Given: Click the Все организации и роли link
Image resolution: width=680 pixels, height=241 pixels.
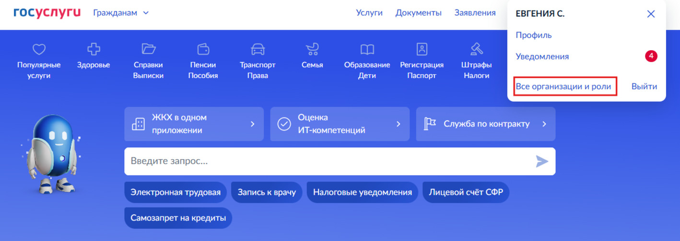Looking at the screenshot, I should pyautogui.click(x=563, y=87).
